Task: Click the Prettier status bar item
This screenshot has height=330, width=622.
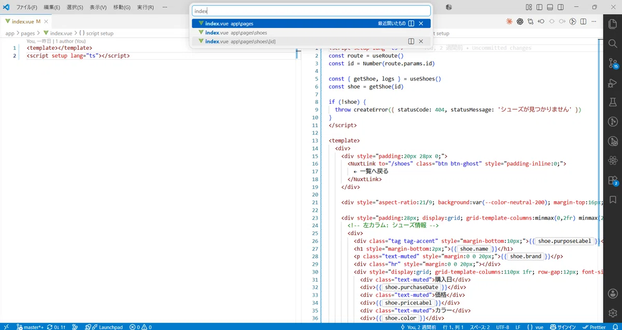Action: point(594,327)
